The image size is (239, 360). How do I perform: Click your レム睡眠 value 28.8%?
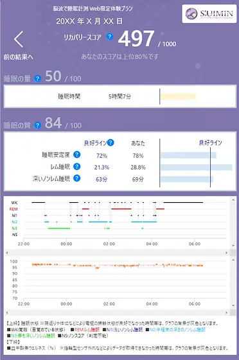point(138,167)
